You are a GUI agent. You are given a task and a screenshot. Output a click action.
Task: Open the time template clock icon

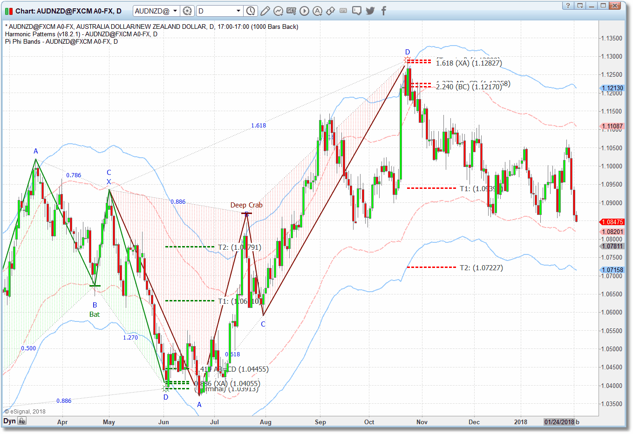(251, 11)
